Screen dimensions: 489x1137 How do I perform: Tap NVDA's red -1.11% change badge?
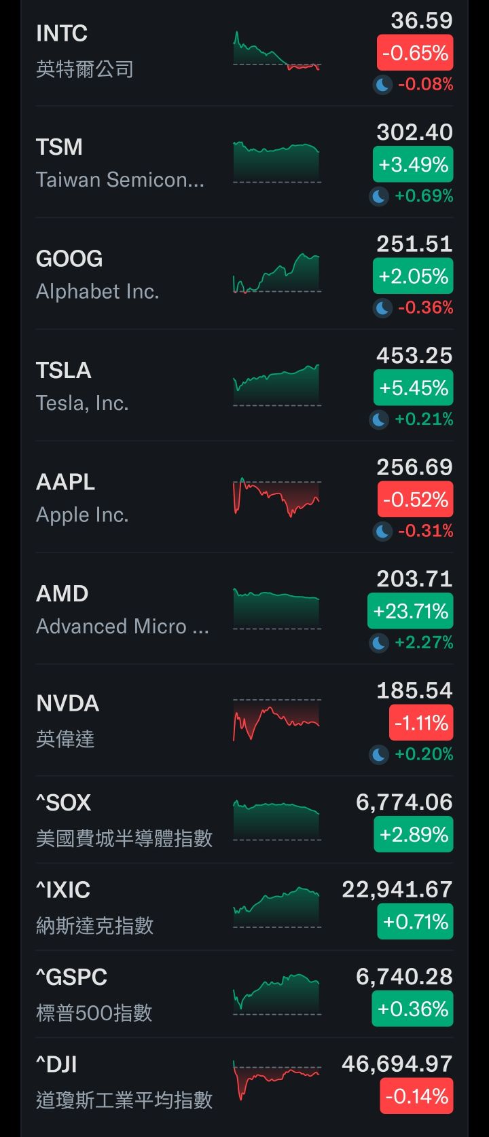tap(420, 723)
